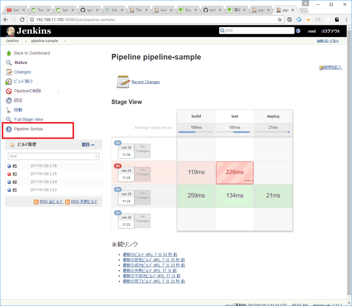Expand breadcrumb arrow after pipeline-sample
This screenshot has width=352, height=306.
(65, 41)
